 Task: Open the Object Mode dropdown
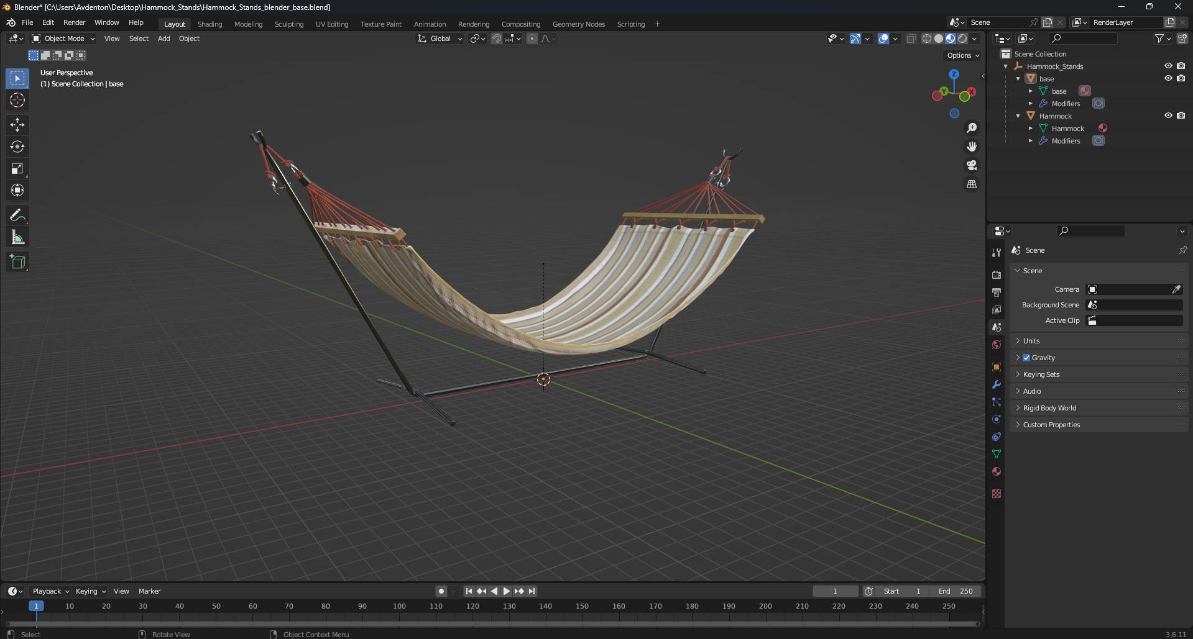point(63,39)
